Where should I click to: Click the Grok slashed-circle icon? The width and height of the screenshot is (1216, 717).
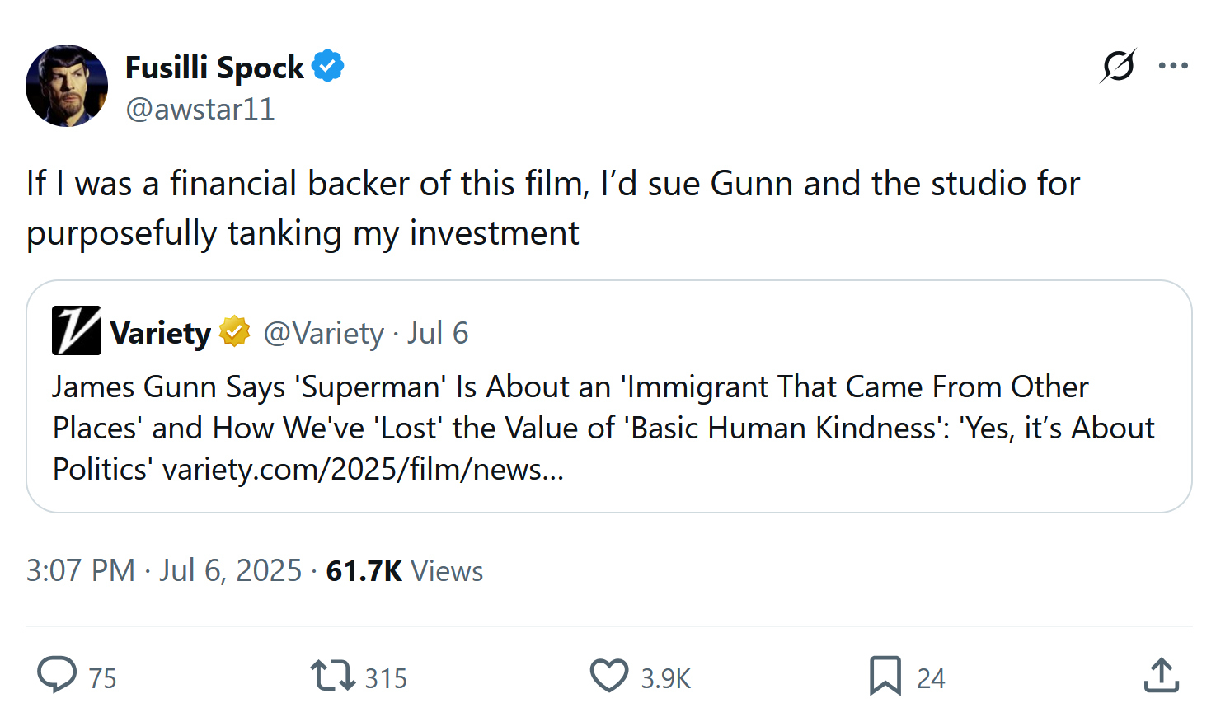pyautogui.click(x=1118, y=66)
